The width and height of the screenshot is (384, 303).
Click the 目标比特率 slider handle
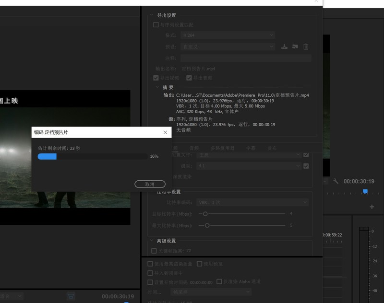(x=205, y=213)
